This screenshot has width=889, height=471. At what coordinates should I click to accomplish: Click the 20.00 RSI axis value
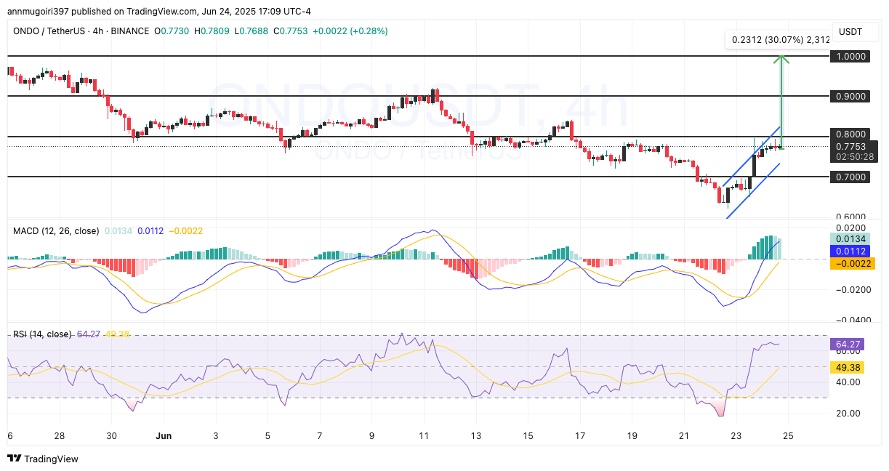pos(848,413)
